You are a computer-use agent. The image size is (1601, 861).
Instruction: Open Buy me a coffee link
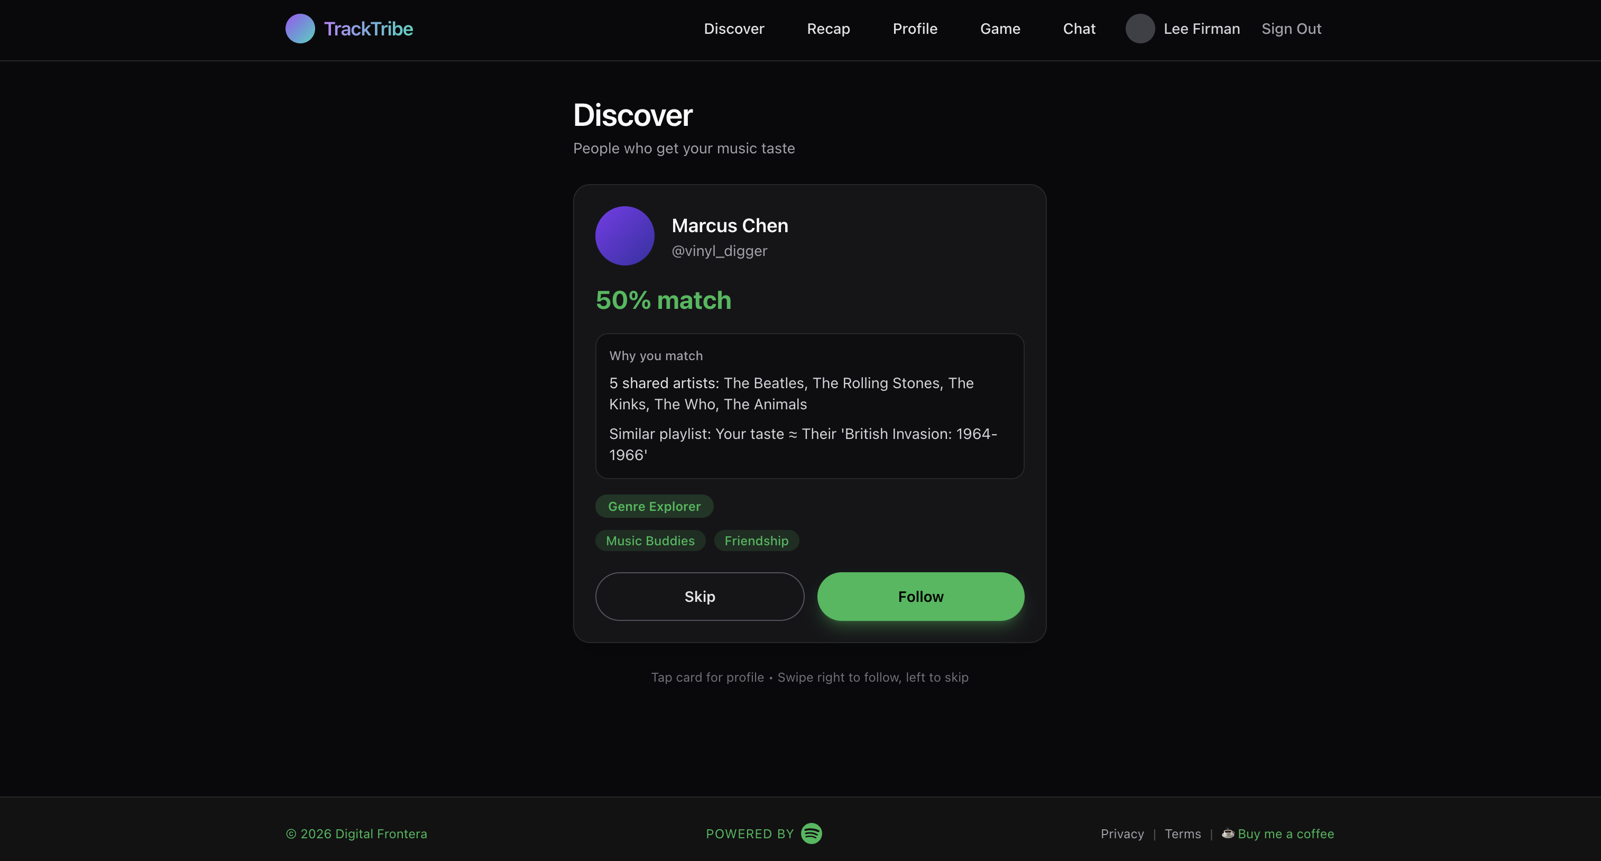(1285, 833)
